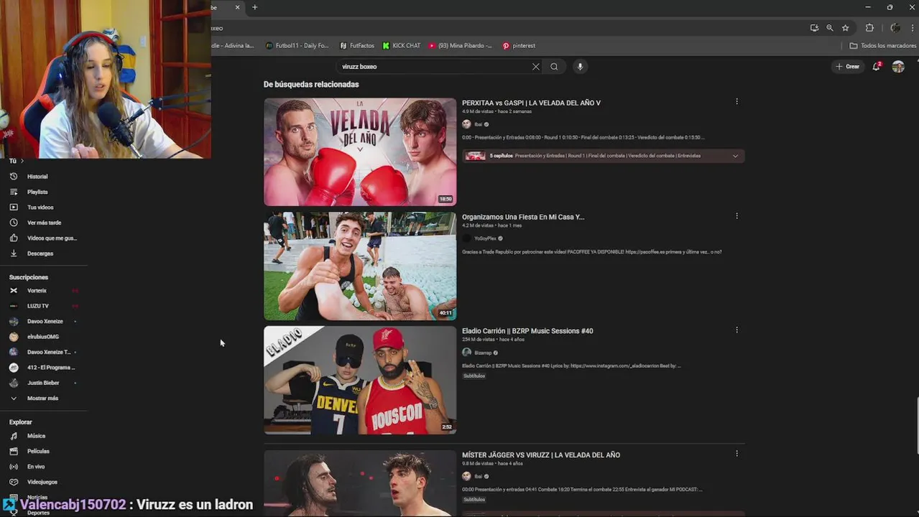This screenshot has height=517, width=919.
Task: Start voice search with microphone
Action: pos(580,67)
